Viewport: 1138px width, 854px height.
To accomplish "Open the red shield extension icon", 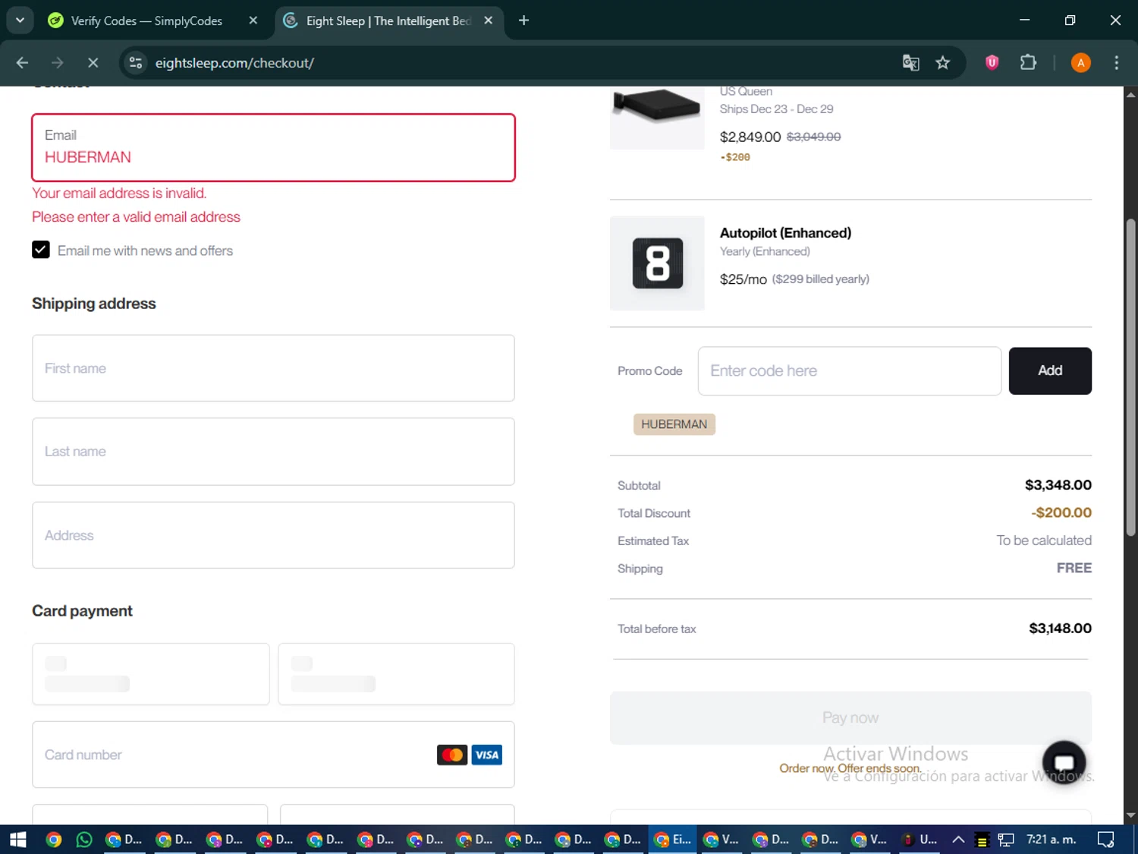I will click(x=992, y=63).
